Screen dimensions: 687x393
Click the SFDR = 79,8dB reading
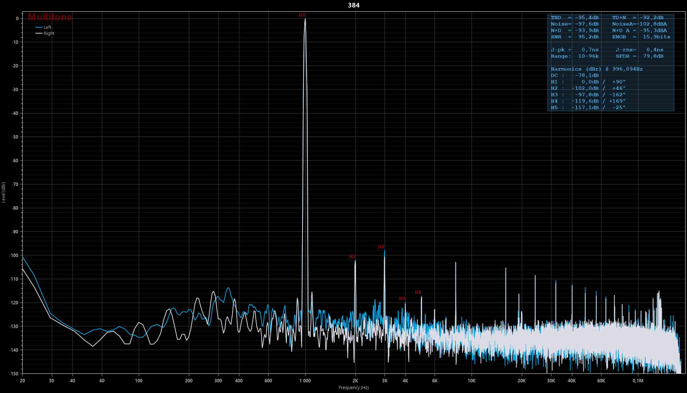point(639,56)
